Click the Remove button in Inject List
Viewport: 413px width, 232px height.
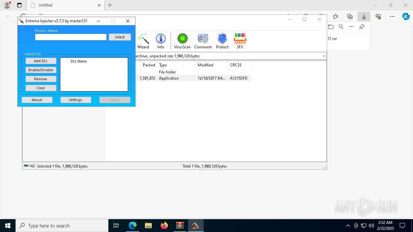[41, 79]
